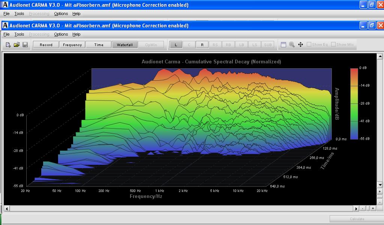Click the '640,0 ms' time axis label
The image size is (384, 225).
[x=277, y=186]
